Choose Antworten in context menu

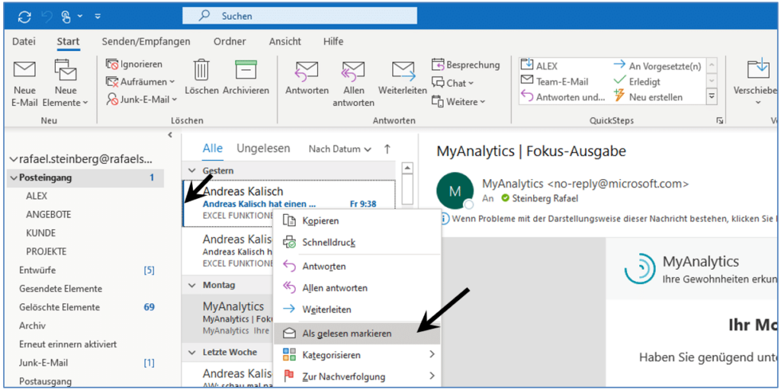357,266
